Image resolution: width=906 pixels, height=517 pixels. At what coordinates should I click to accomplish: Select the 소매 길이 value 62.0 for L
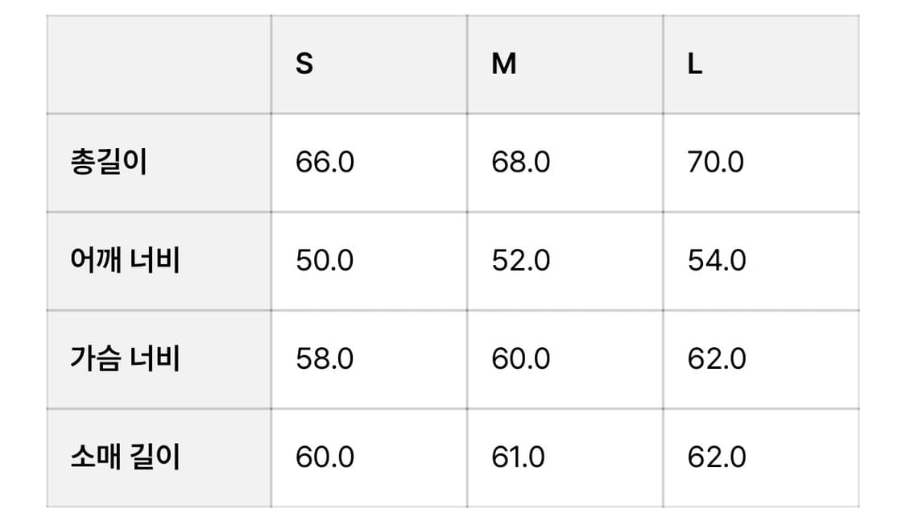tap(716, 457)
